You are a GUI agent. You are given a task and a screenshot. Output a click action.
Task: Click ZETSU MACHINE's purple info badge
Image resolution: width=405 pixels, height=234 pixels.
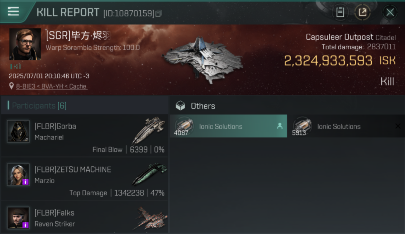coord(26,182)
